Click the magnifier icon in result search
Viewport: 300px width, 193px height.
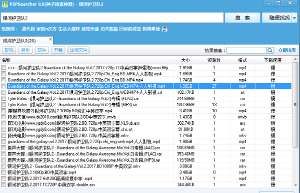click(270, 50)
